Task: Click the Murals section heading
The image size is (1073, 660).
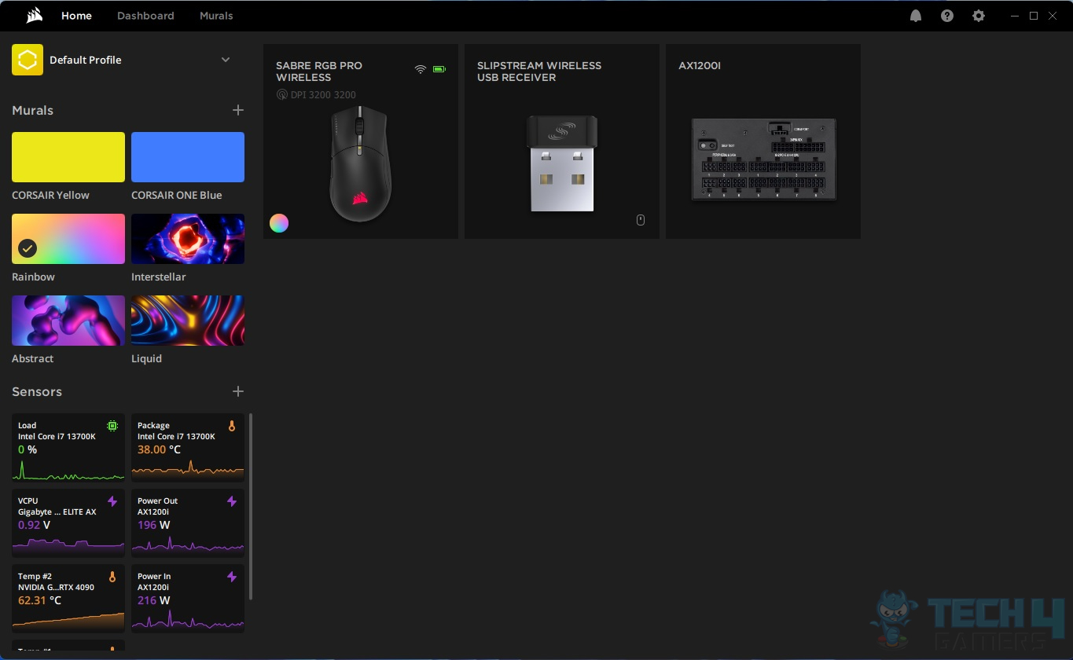Action: point(33,111)
